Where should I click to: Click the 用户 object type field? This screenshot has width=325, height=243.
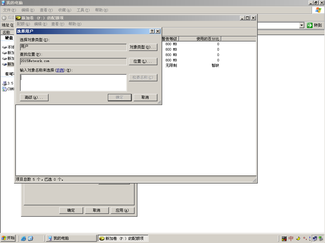tap(73, 47)
